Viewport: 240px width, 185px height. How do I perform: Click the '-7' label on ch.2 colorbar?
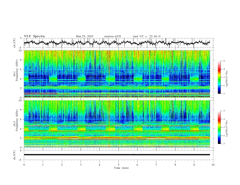pos(223,144)
